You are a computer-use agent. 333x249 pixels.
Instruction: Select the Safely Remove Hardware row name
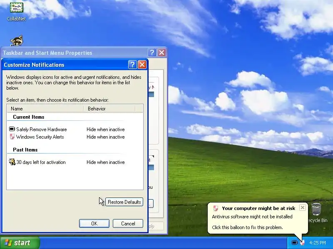coord(41,129)
